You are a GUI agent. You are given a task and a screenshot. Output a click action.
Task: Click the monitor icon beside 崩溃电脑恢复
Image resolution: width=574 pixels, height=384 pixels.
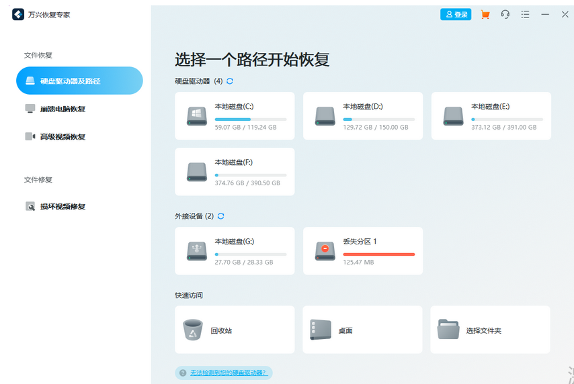[x=30, y=109]
